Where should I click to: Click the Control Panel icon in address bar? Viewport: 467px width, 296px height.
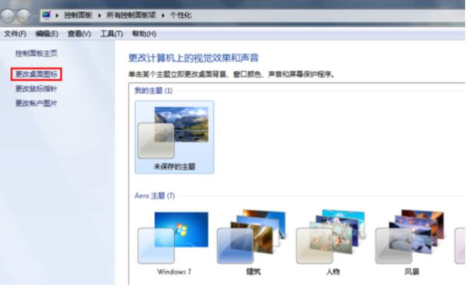coord(46,14)
